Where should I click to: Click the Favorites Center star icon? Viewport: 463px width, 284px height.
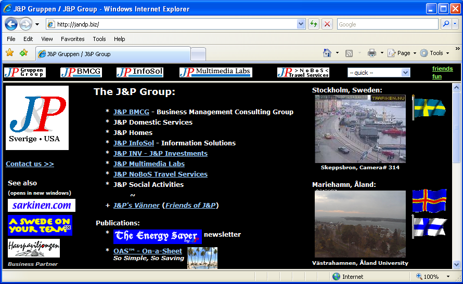point(9,53)
